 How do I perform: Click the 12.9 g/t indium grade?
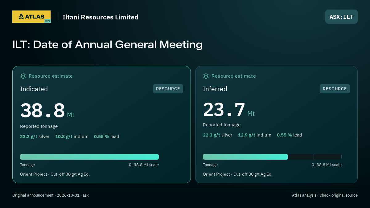[x=255, y=135]
